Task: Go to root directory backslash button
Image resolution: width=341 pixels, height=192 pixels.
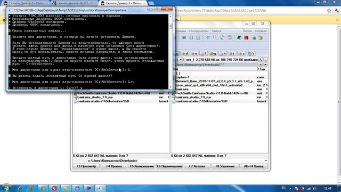Action: pos(261,59)
